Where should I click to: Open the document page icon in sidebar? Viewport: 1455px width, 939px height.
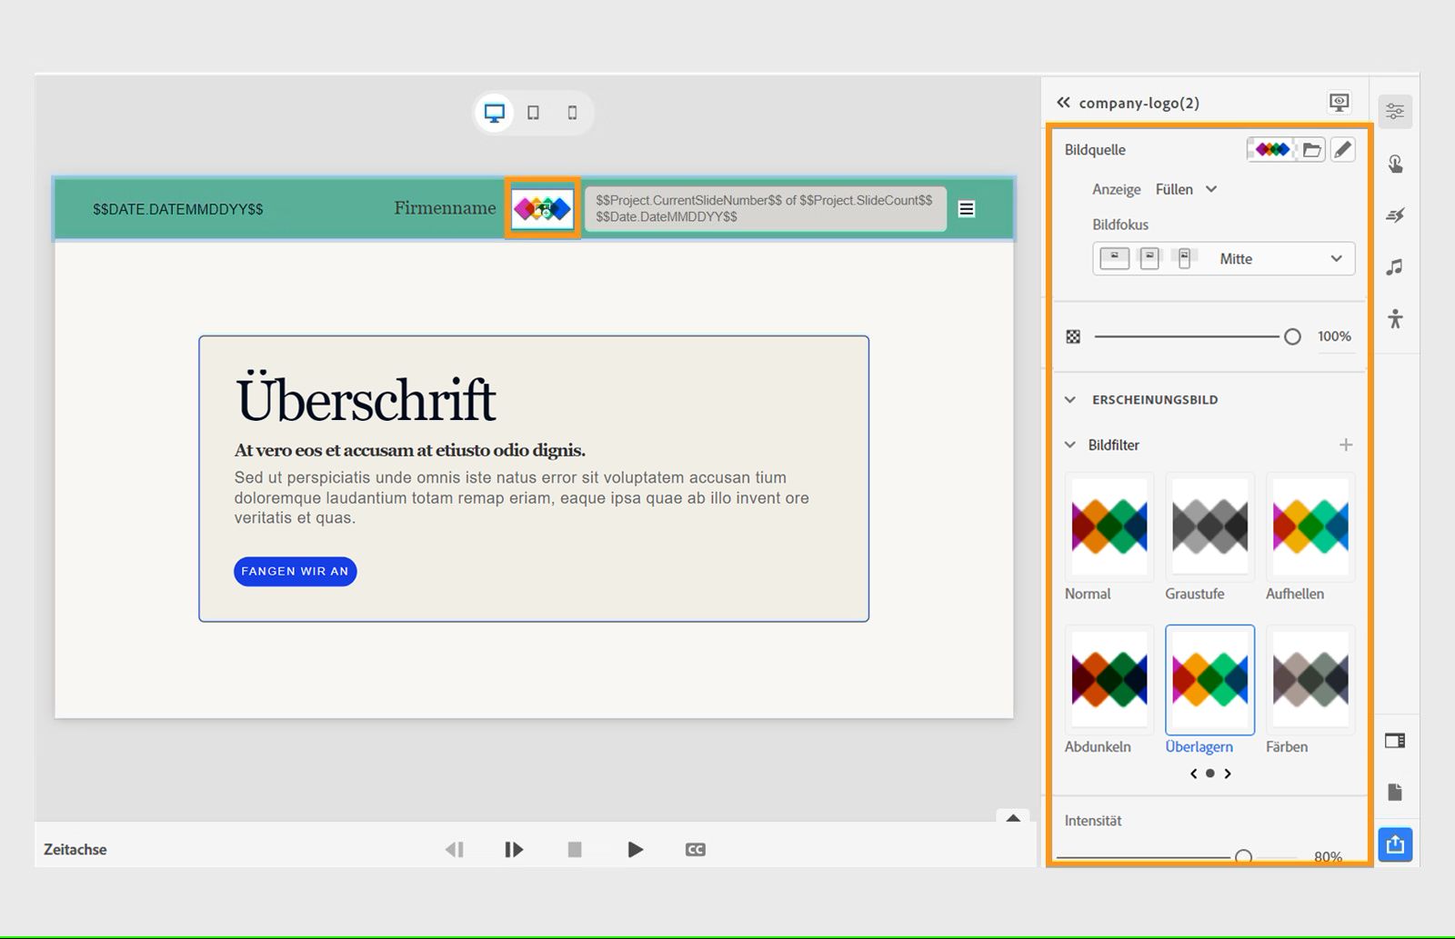(1395, 793)
